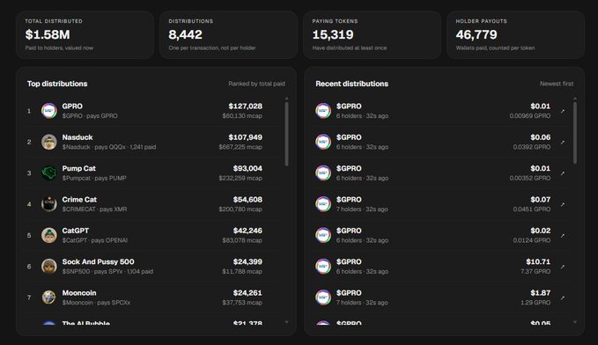
Task: Click "$SNP500 · pays SPYx · 1,104 paid" subtitle
Action: pos(107,272)
